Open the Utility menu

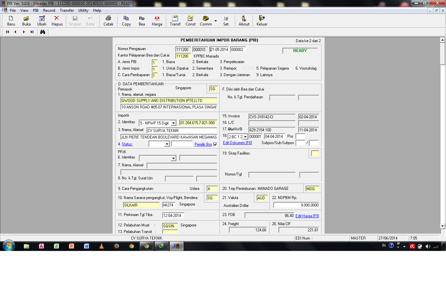click(83, 10)
